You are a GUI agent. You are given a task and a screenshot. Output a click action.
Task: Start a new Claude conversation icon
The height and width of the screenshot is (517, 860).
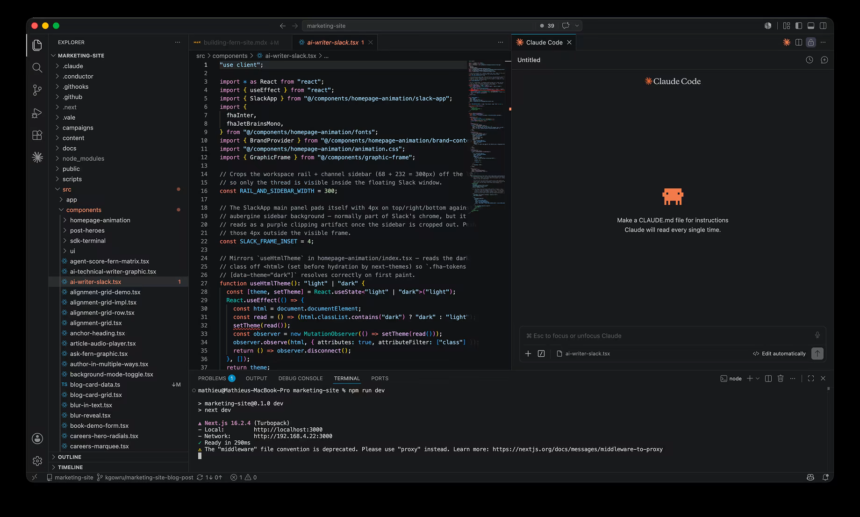pos(824,60)
